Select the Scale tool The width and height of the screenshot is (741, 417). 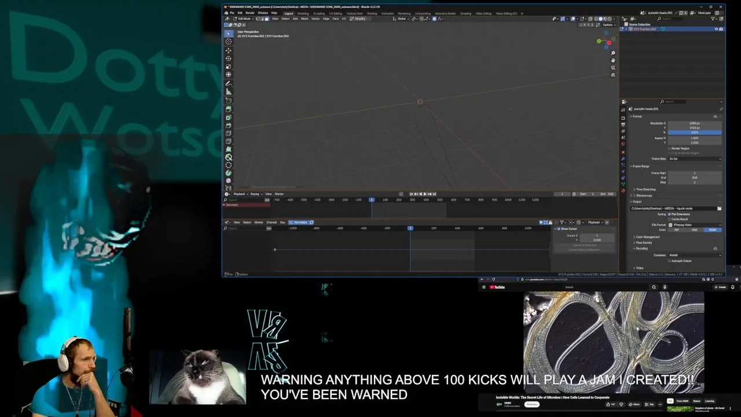coord(229,67)
